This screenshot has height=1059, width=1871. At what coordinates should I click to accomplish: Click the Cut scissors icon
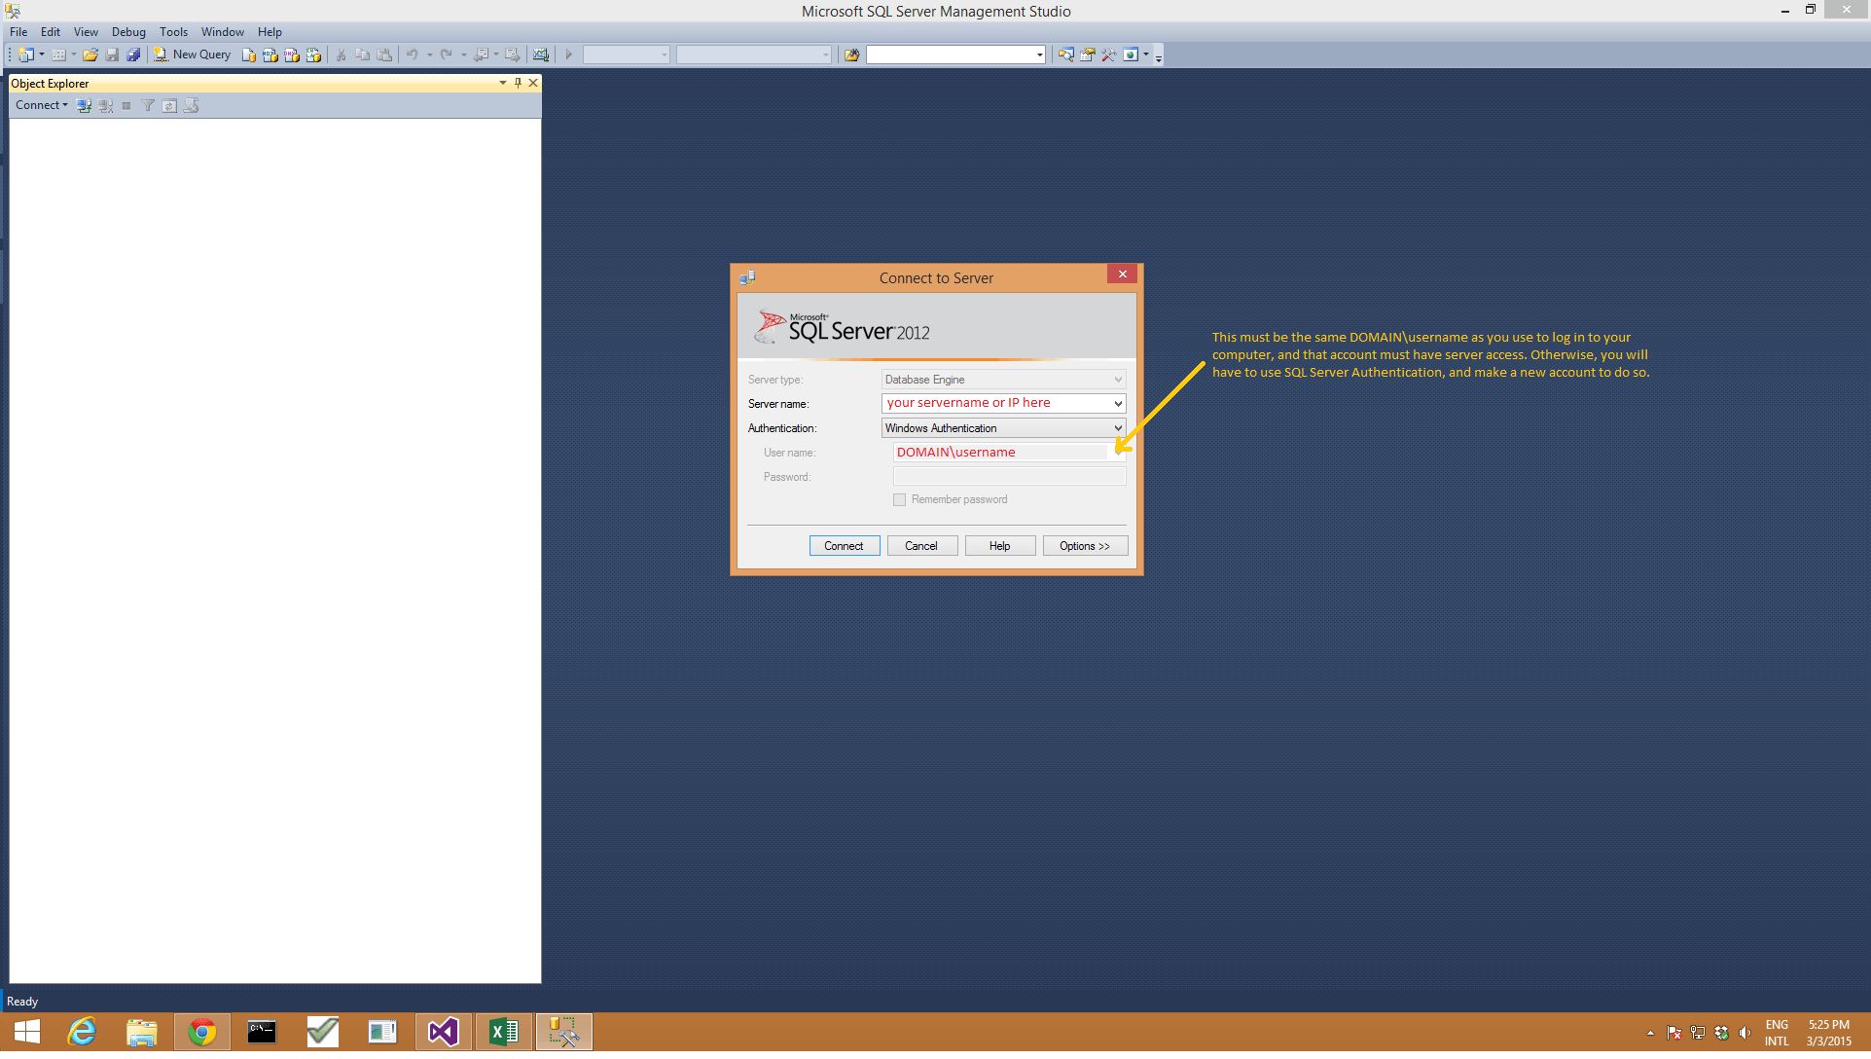[x=342, y=55]
